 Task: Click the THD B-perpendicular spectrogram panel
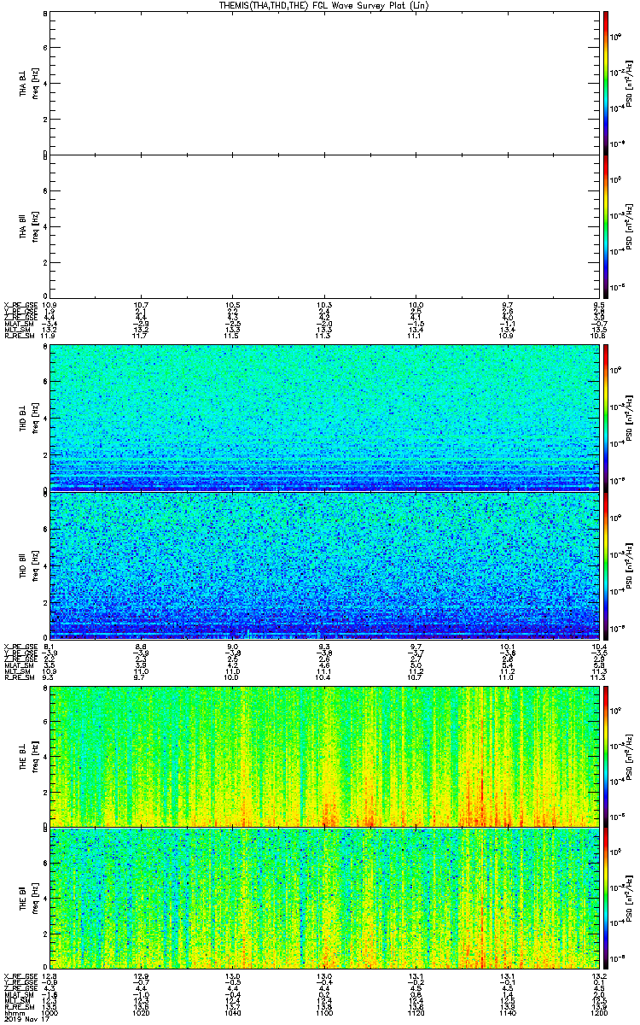pyautogui.click(x=324, y=418)
